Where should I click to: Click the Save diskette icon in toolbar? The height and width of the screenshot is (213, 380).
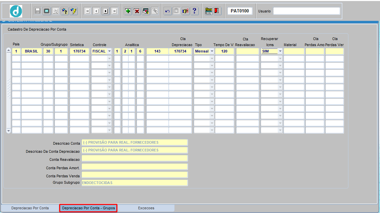(x=38, y=11)
